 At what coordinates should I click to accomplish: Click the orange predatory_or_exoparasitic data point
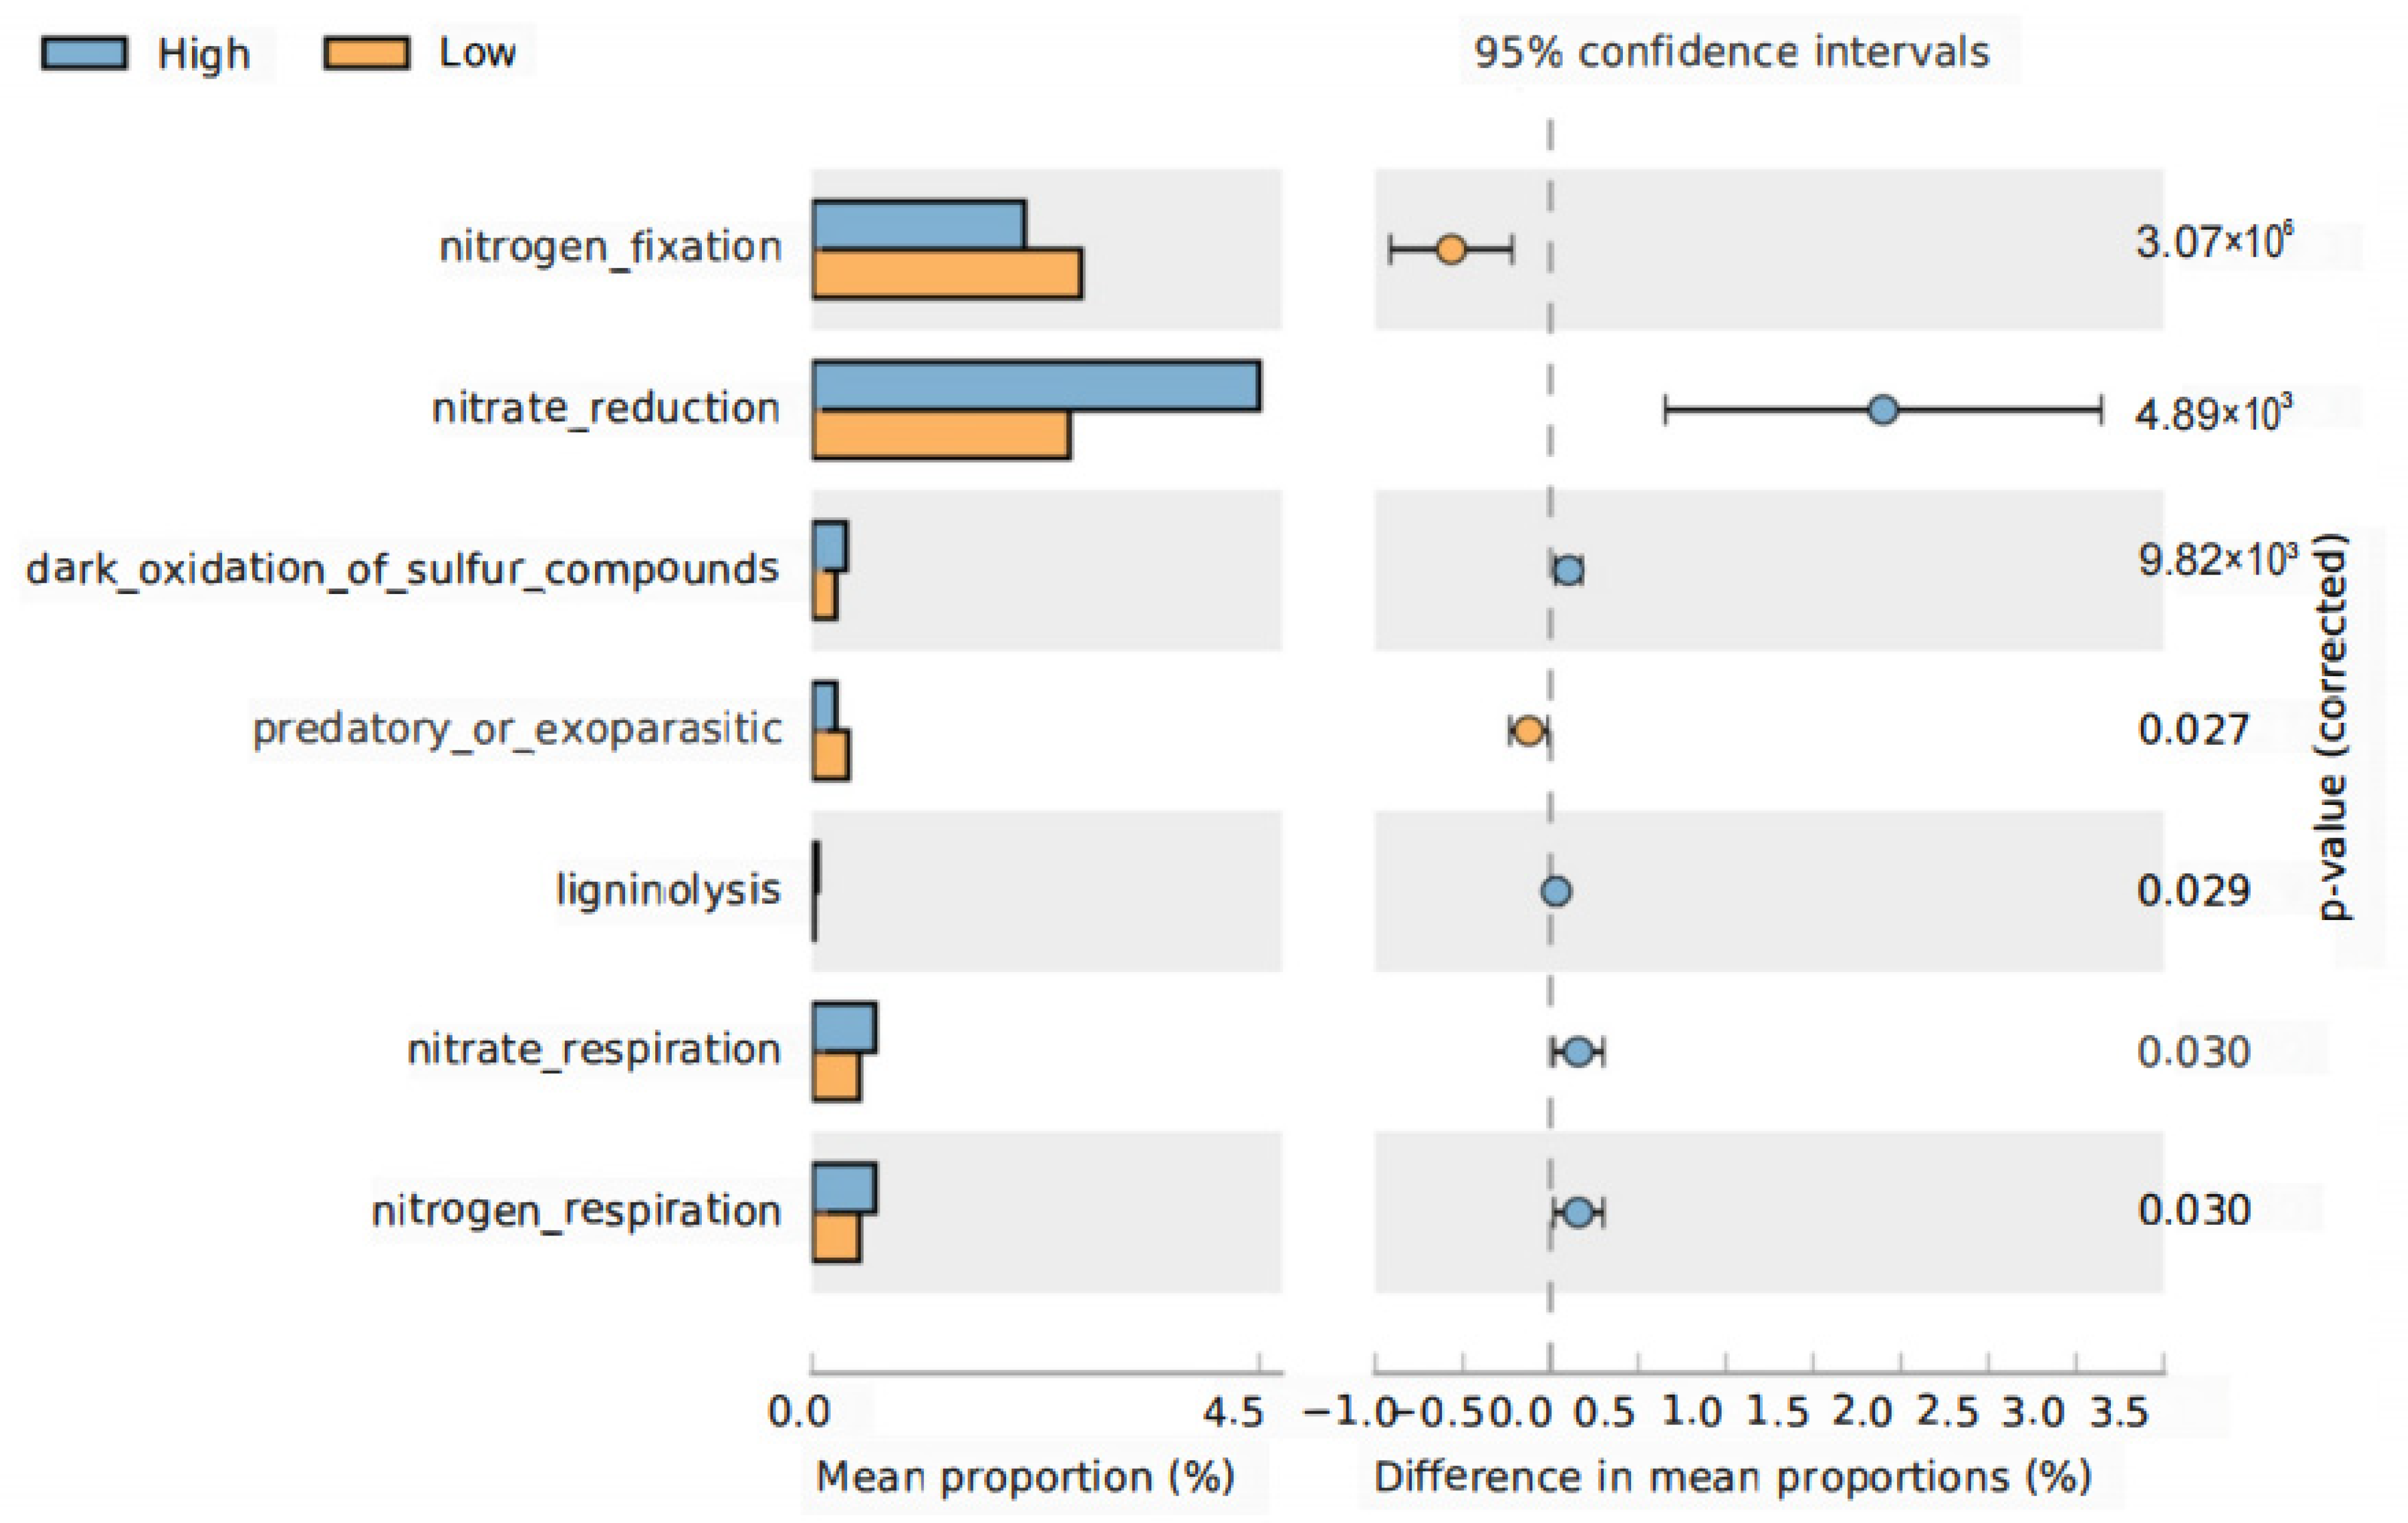pyautogui.click(x=1528, y=732)
